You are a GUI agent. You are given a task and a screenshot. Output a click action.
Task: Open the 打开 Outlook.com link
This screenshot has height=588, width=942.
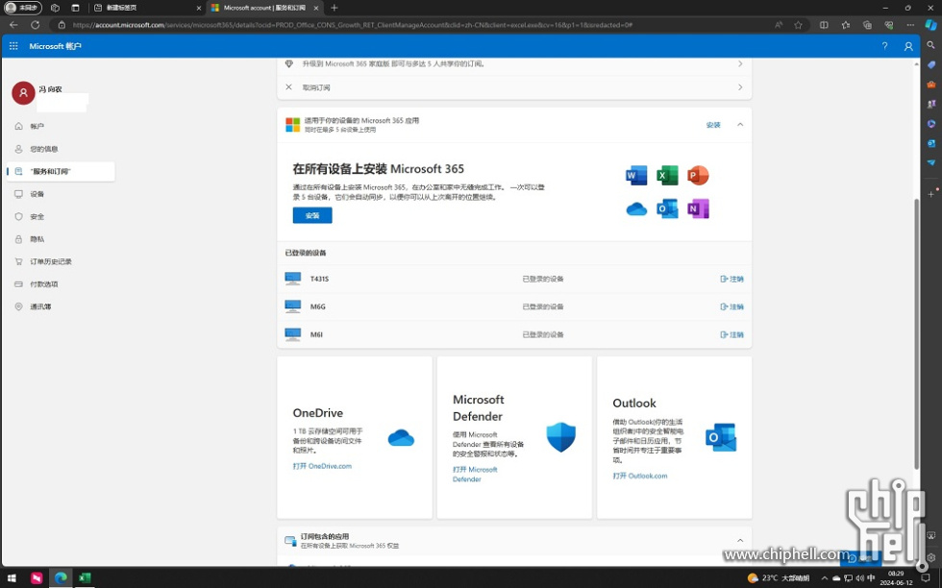(x=640, y=476)
